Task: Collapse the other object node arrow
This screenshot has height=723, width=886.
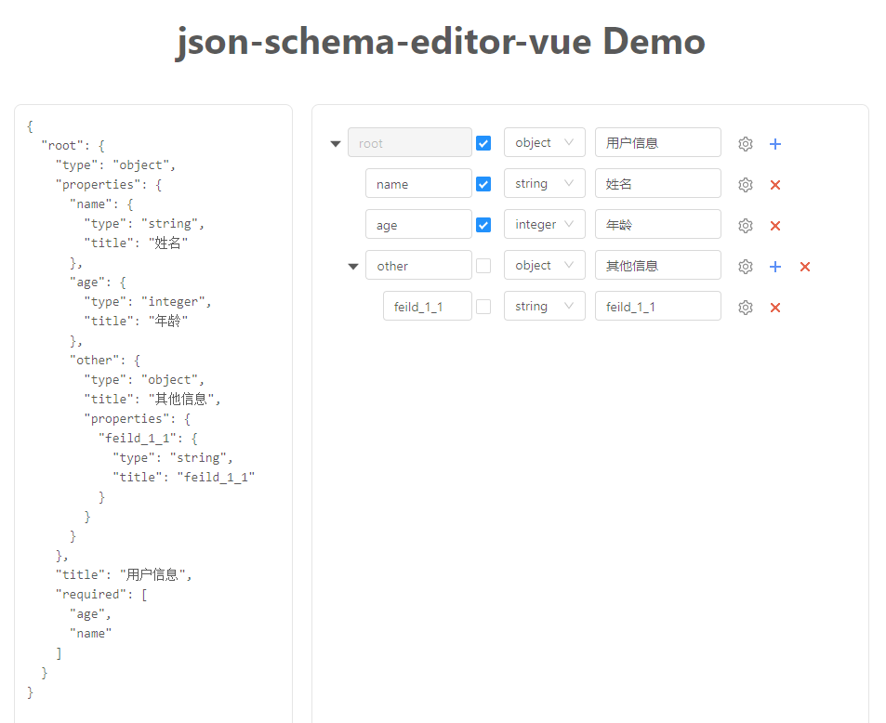Action: pos(353,267)
